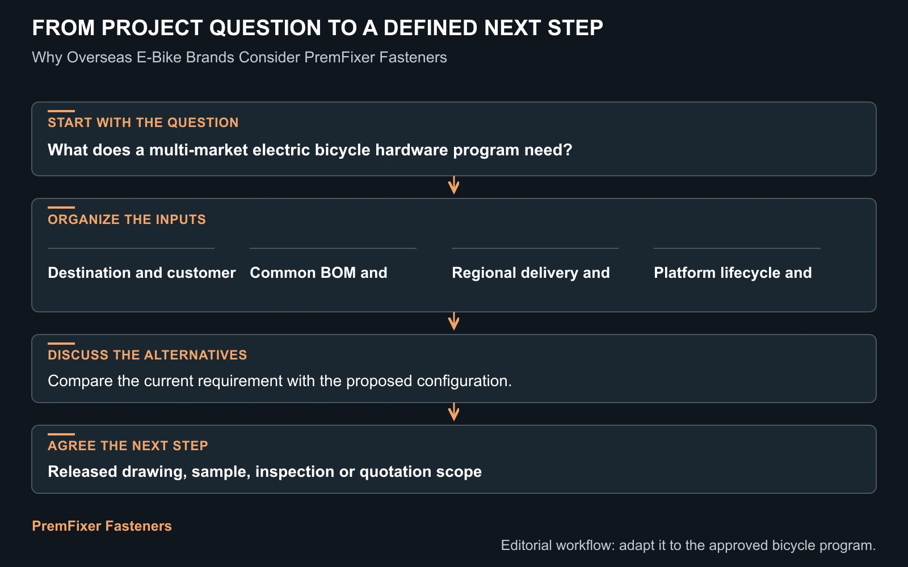Click the Discuss The Alternatives label
This screenshot has height=567, width=908.
148,355
